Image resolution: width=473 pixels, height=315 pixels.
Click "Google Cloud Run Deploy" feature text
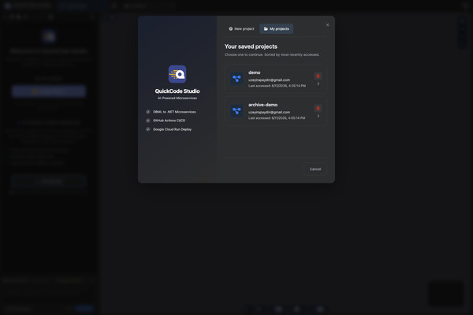point(172,129)
